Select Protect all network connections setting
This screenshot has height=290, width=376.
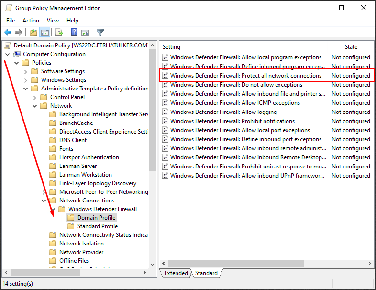[x=266, y=76]
